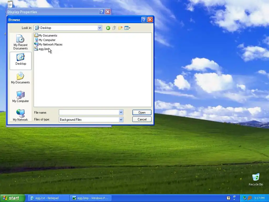The image size is (269, 202).
Task: Click the Cancel button
Action: click(x=142, y=119)
